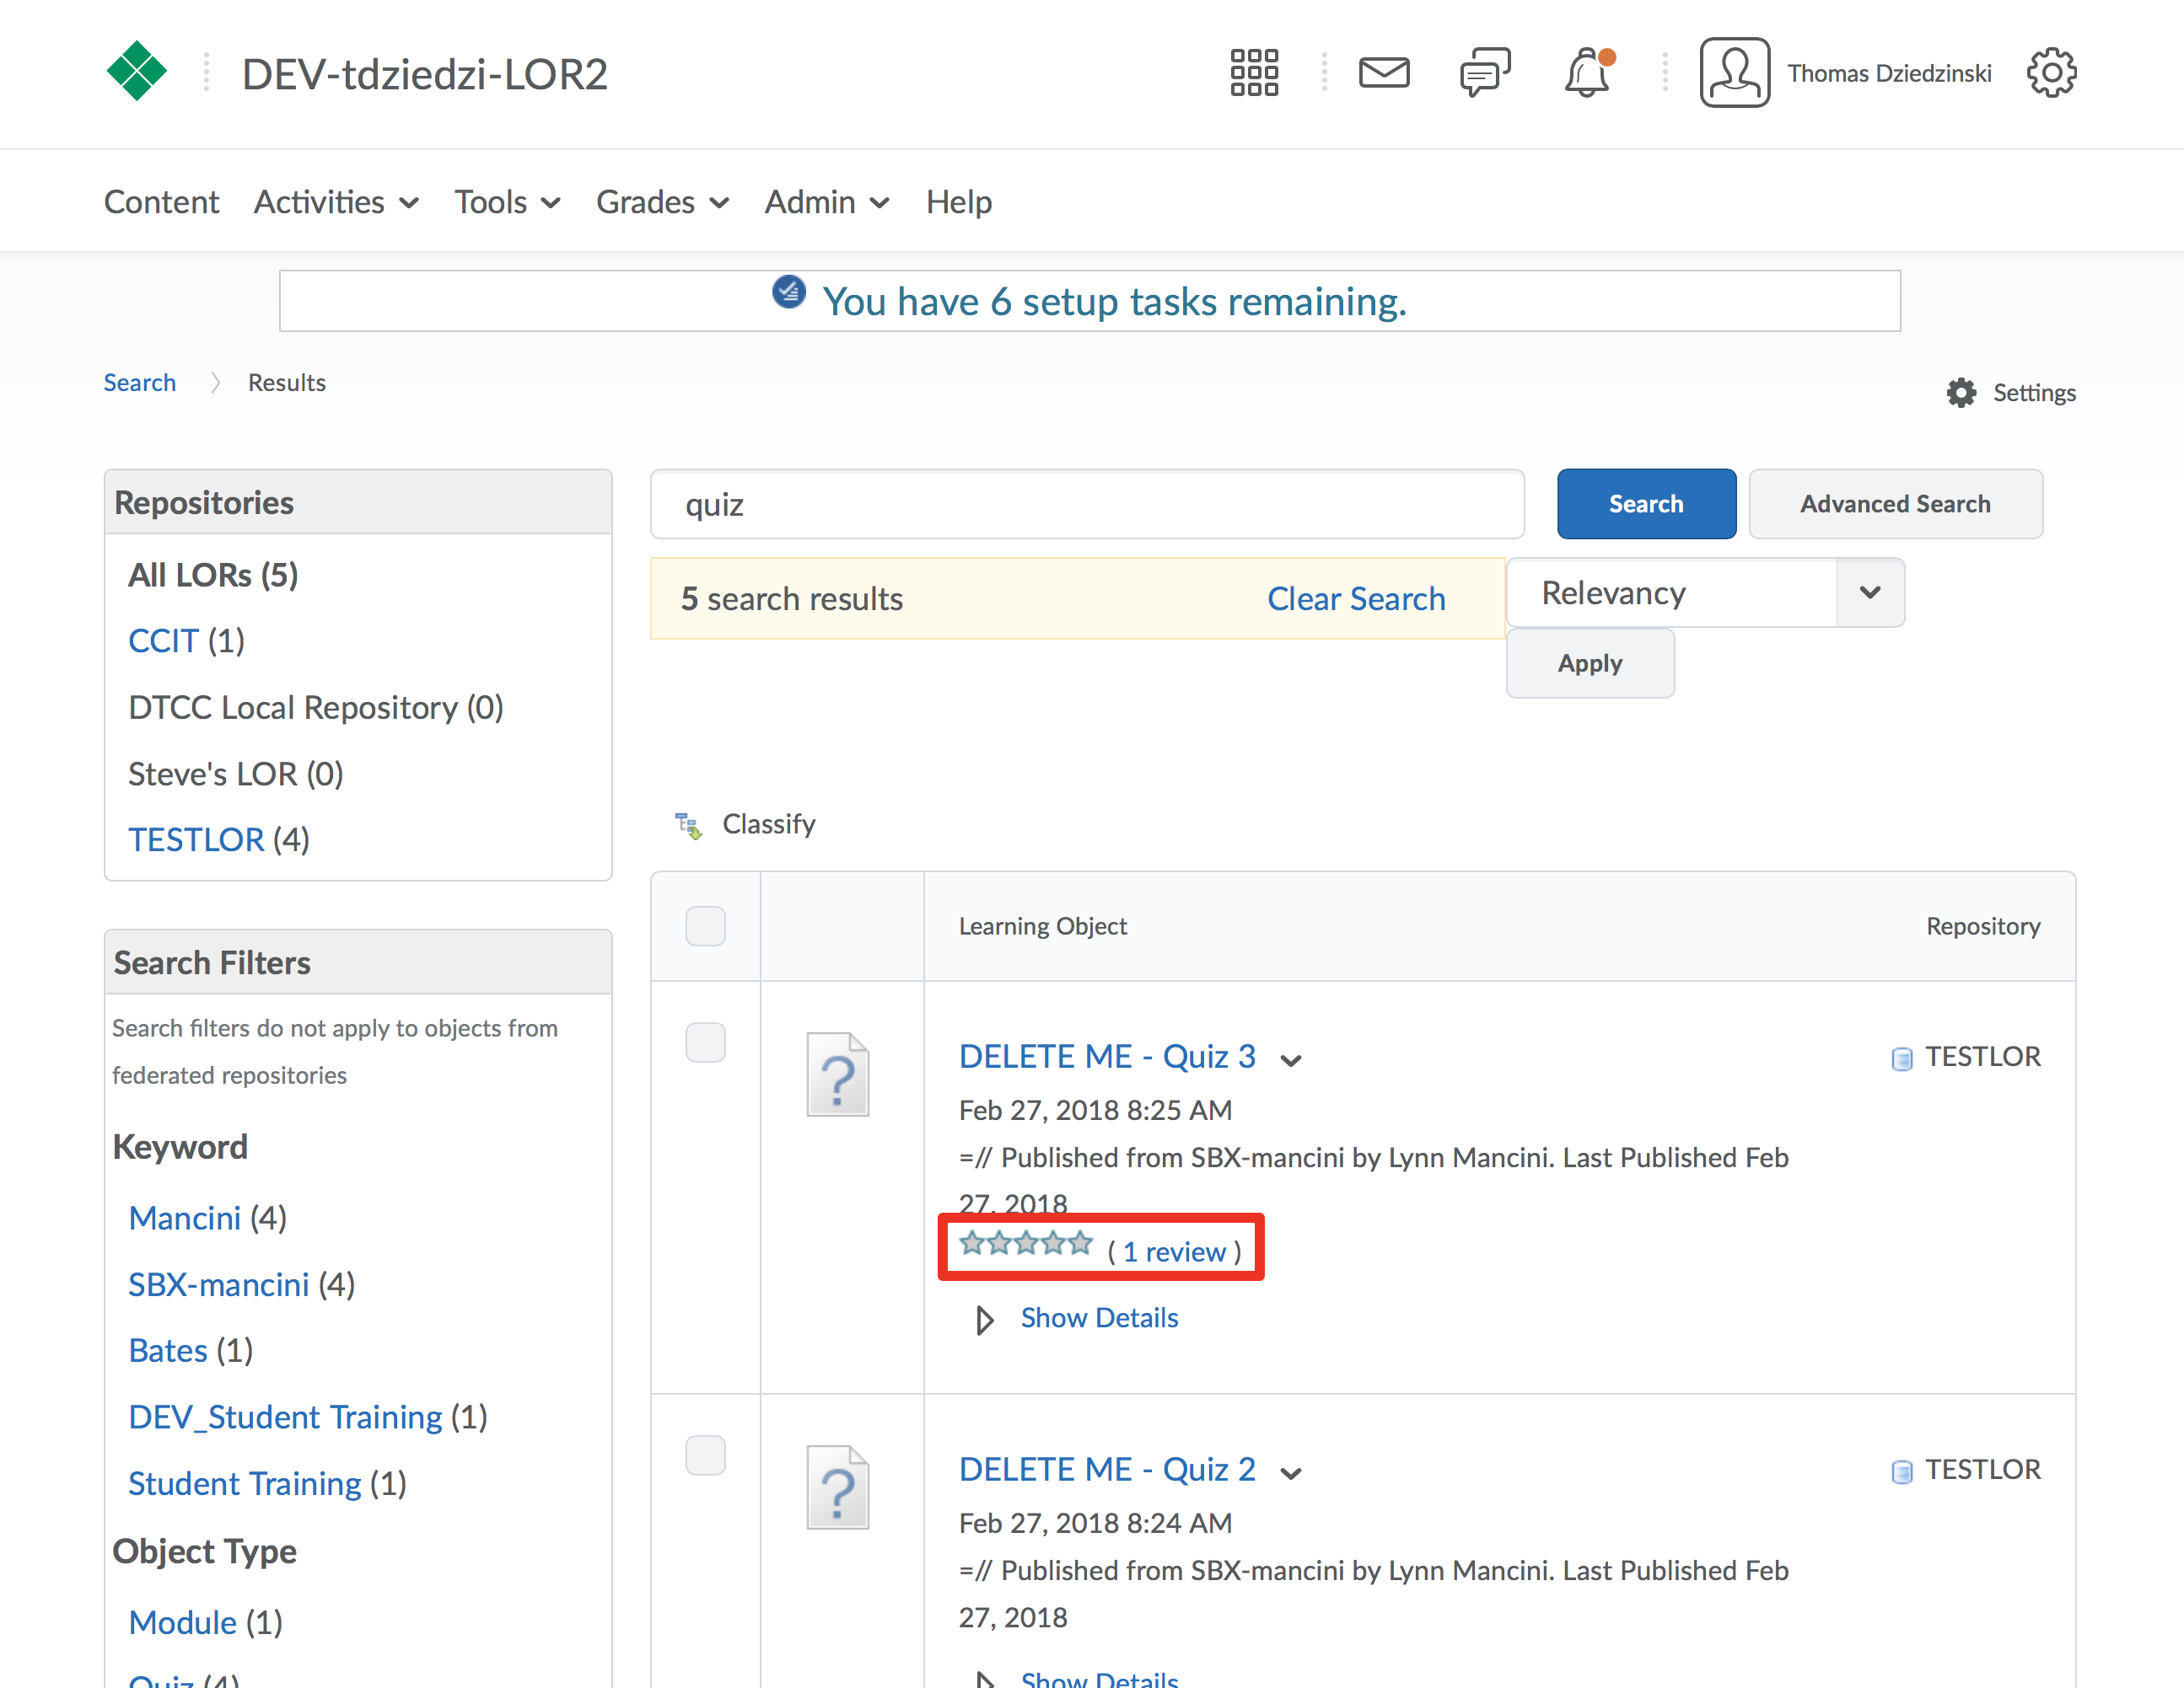The height and width of the screenshot is (1688, 2184).
Task: Open the DELETE ME - Quiz 3 title link
Action: 1107,1057
